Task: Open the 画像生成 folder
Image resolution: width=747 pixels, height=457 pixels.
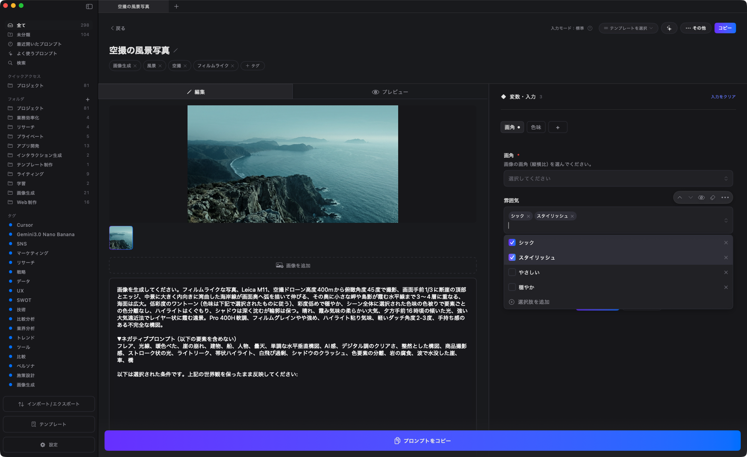Action: [x=49, y=193]
